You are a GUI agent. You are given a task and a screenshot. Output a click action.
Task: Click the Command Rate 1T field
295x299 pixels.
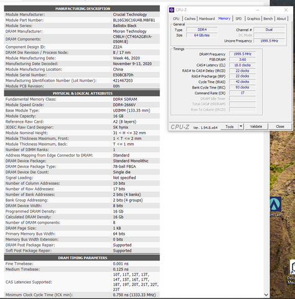tap(243, 93)
